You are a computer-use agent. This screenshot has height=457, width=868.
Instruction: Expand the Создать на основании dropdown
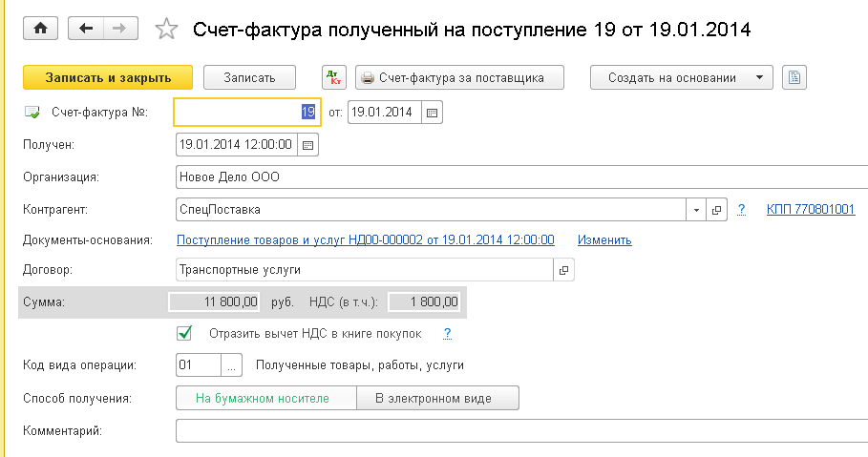[x=759, y=77]
